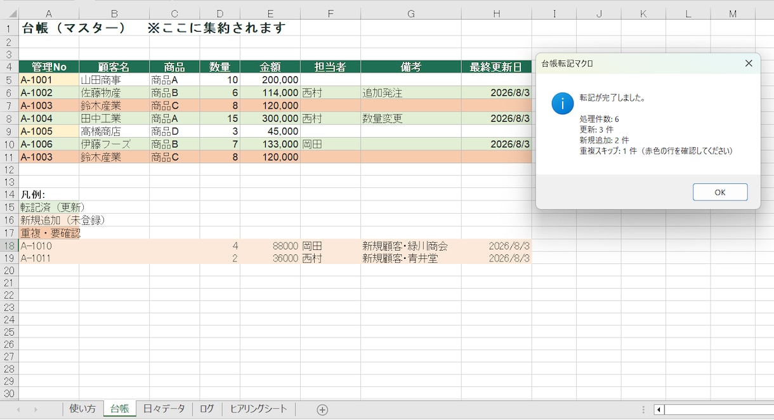This screenshot has width=774, height=420.
Task: Select legend cell 新規追加（未登録）
Action: pos(49,220)
